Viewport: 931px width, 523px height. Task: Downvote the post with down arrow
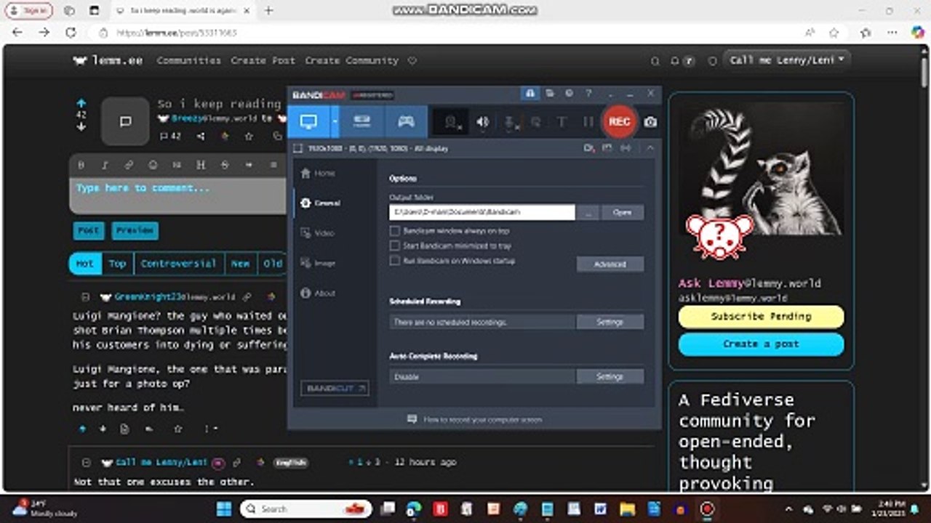point(81,126)
